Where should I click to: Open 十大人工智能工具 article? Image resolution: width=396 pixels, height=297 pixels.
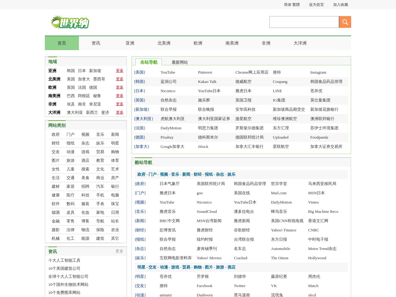click(64, 260)
